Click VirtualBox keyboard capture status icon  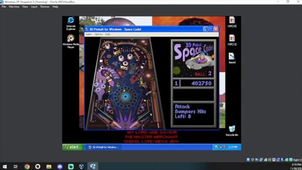tap(291, 160)
